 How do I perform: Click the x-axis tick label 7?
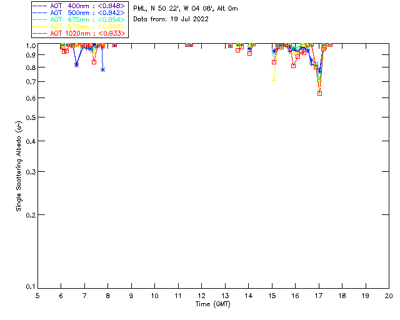[x=84, y=296]
